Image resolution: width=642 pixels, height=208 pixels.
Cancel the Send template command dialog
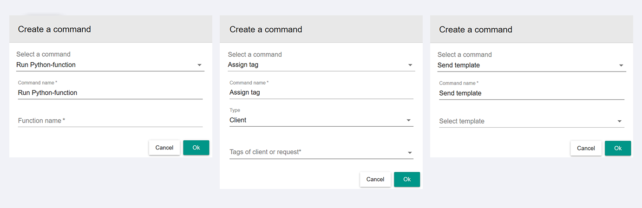[x=586, y=148]
